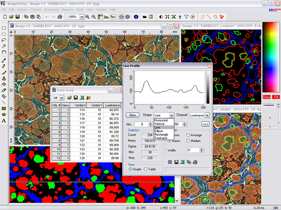281x210 pixels.
Task: Select the elliptical selection tool
Action: [4, 34]
